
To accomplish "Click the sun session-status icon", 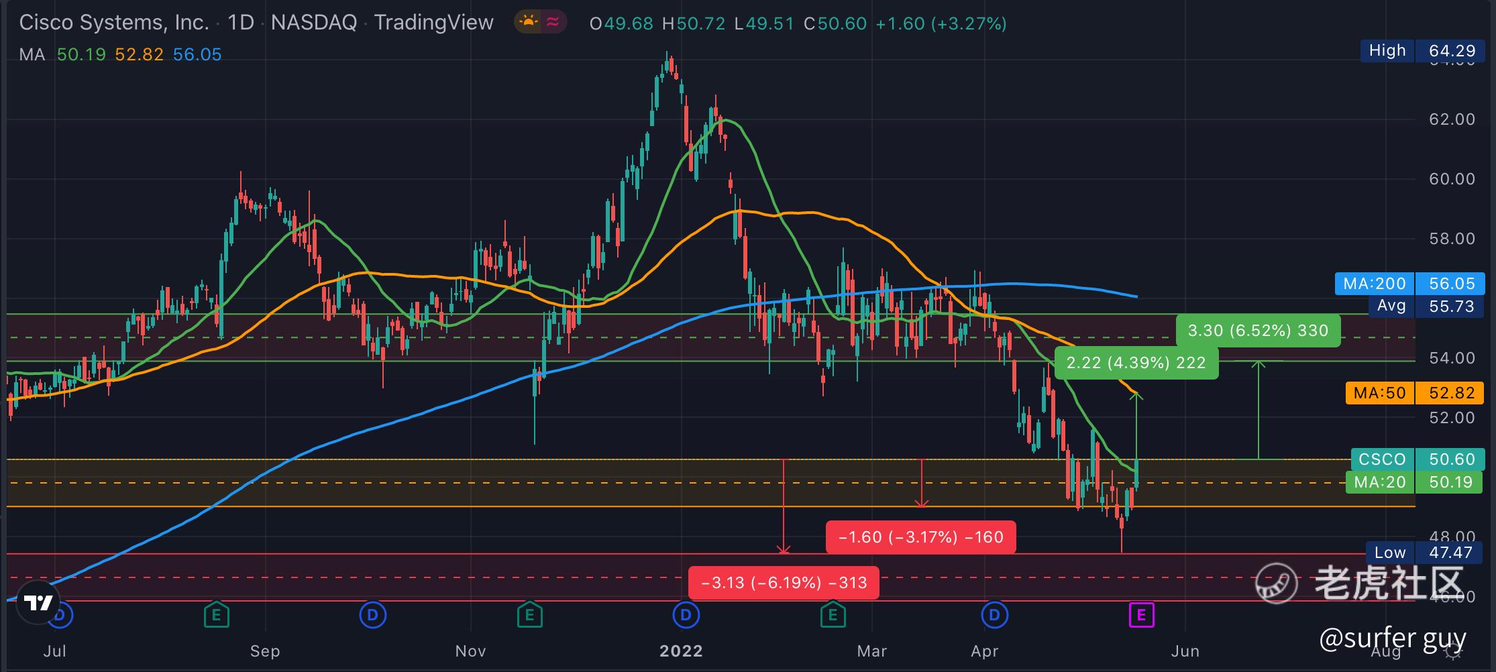I will point(529,23).
